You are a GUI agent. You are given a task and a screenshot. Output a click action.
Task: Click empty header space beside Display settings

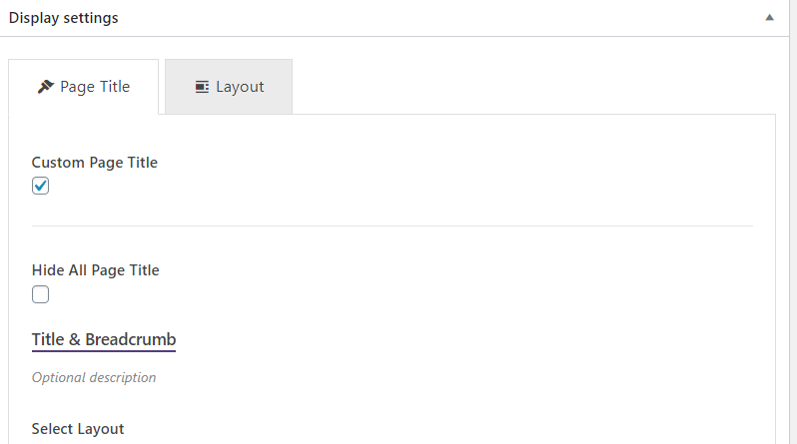(437, 18)
